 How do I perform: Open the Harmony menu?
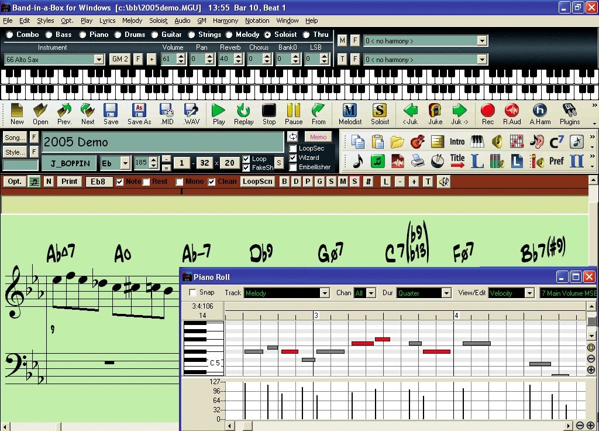click(x=225, y=20)
